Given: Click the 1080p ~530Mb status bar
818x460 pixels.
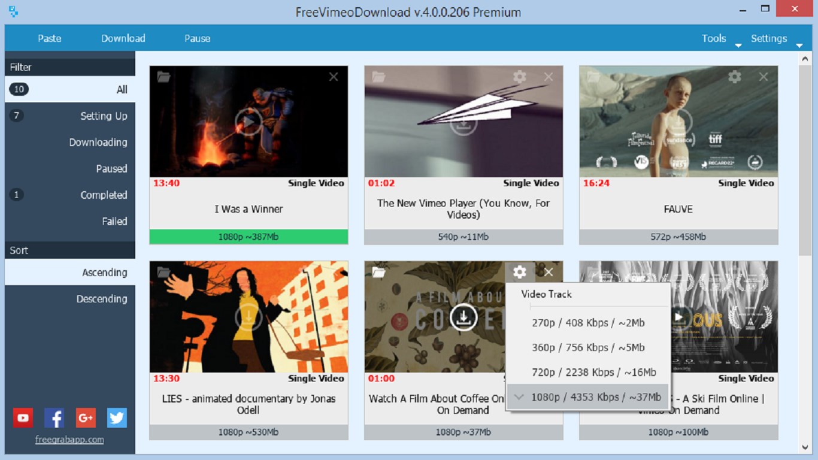Looking at the screenshot, I should pos(249,432).
